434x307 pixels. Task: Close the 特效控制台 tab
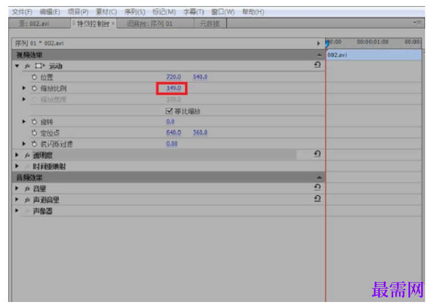click(x=113, y=23)
